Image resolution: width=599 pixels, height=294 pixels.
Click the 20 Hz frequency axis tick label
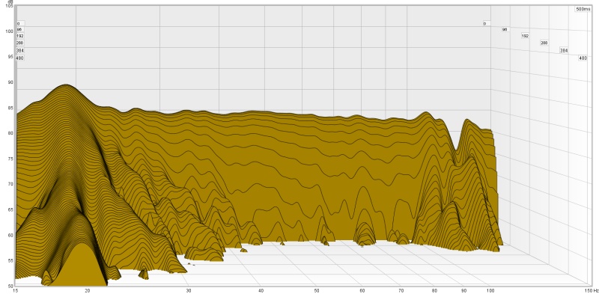(x=88, y=290)
